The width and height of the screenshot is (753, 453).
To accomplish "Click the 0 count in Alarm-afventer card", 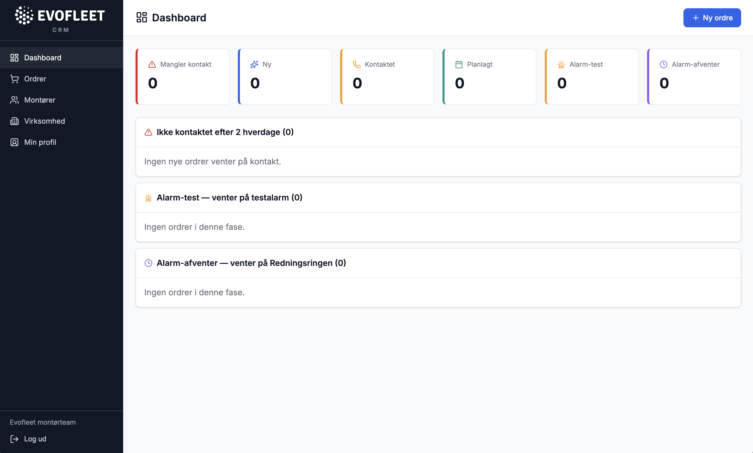I will [x=664, y=83].
